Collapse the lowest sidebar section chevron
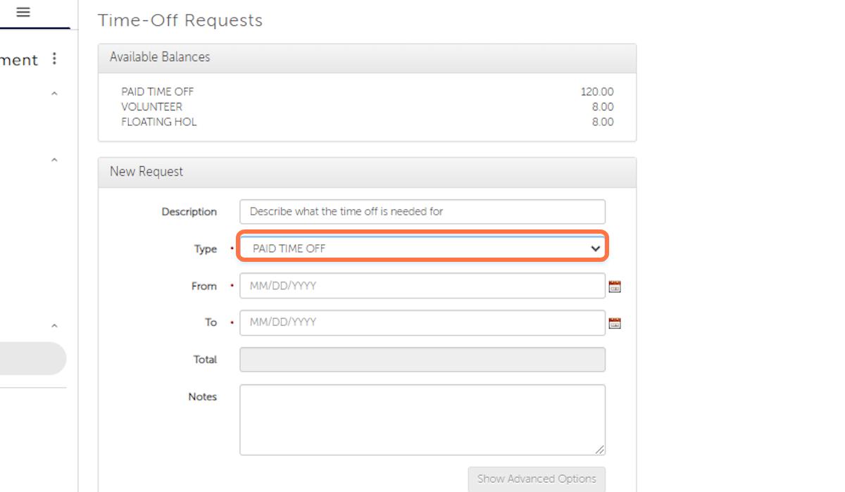This screenshot has height=492, width=845. [x=54, y=326]
